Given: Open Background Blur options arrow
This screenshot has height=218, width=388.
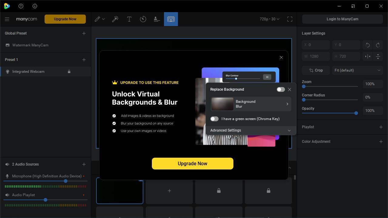Looking at the screenshot, I should click(x=287, y=104).
